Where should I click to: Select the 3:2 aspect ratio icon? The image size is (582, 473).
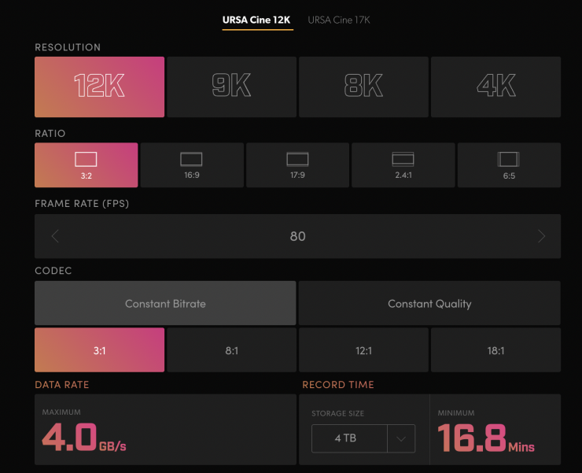[86, 160]
